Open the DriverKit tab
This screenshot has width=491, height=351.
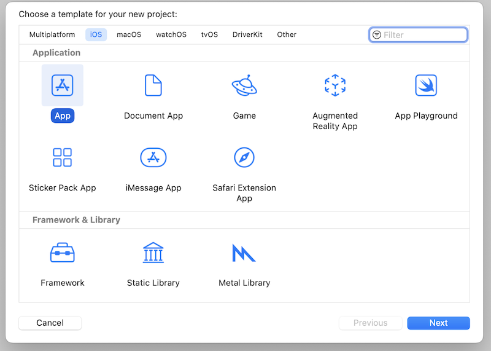point(247,34)
